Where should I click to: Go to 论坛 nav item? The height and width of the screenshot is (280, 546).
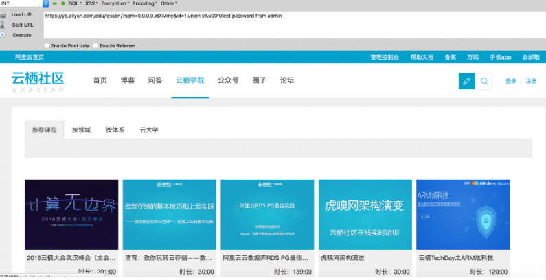point(287,80)
